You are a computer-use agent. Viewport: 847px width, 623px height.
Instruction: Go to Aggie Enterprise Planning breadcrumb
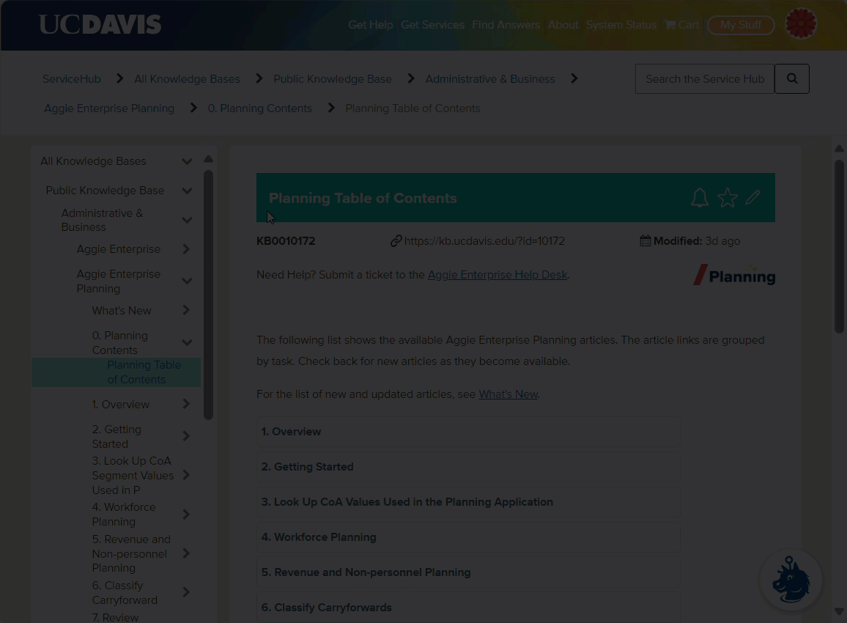click(x=109, y=108)
